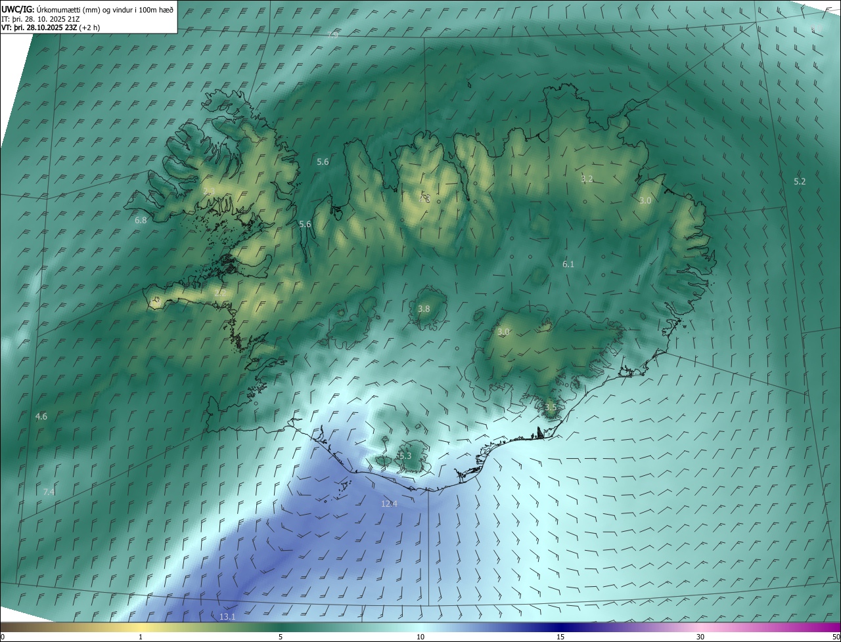Select the 4.6 value label
This screenshot has width=841, height=642.
(x=41, y=416)
